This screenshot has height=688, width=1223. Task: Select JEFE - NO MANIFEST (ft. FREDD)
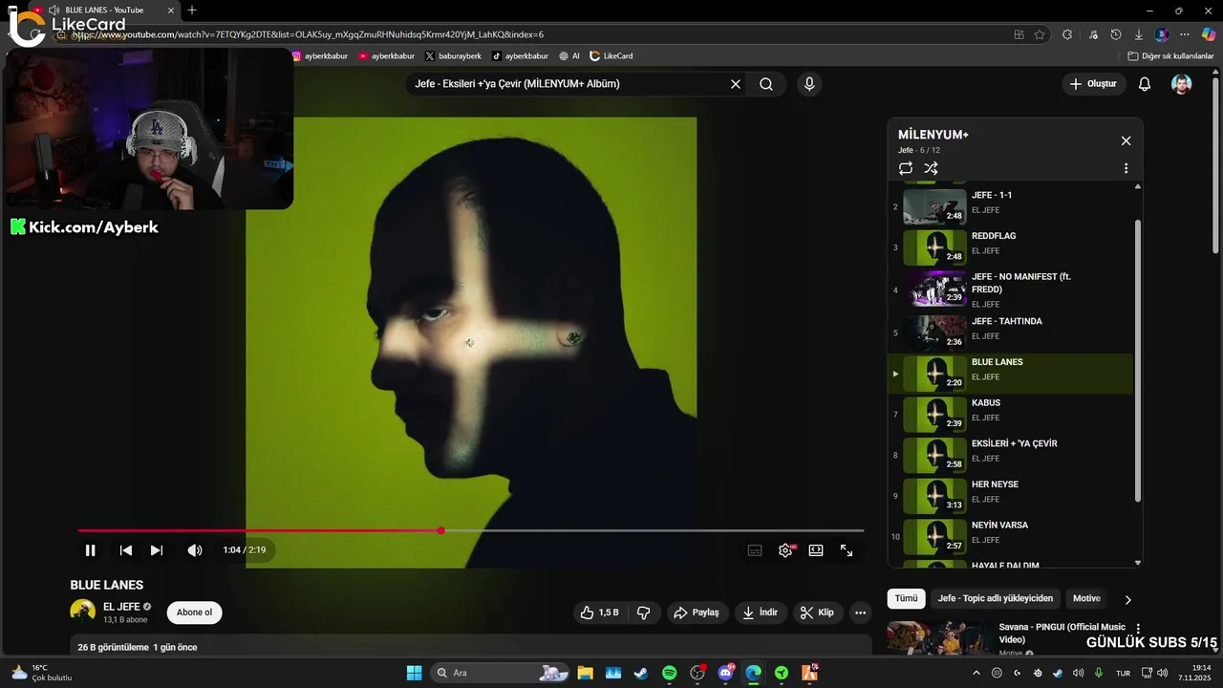[x=1011, y=289]
